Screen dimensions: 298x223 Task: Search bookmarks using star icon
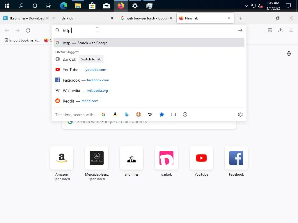(162, 114)
